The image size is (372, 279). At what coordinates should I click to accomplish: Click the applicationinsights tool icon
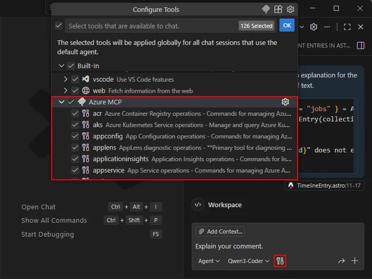pyautogui.click(x=86, y=159)
